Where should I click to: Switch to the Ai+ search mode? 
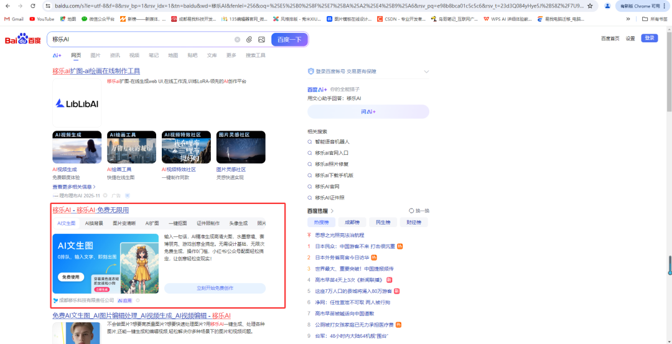click(x=57, y=55)
